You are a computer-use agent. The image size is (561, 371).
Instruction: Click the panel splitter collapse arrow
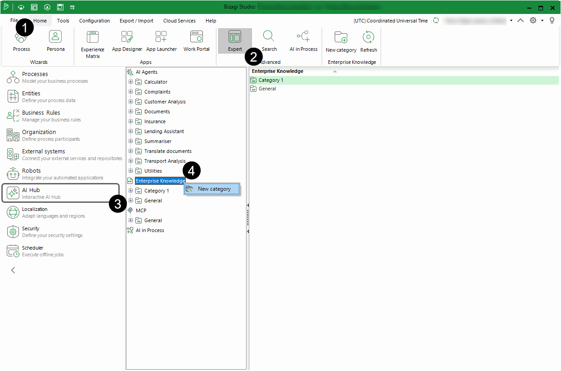click(248, 205)
